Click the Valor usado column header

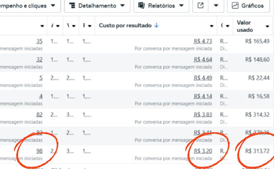[245, 26]
